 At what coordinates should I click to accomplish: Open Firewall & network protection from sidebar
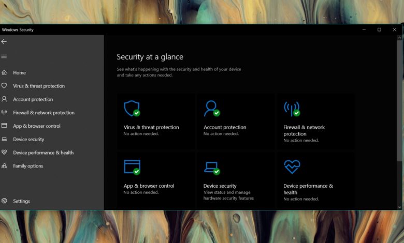click(x=44, y=113)
